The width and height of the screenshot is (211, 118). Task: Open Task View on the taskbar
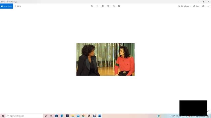[51, 116]
